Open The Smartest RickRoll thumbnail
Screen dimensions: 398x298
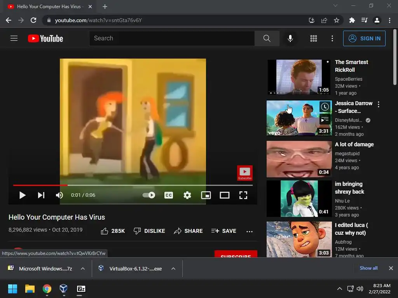click(299, 77)
